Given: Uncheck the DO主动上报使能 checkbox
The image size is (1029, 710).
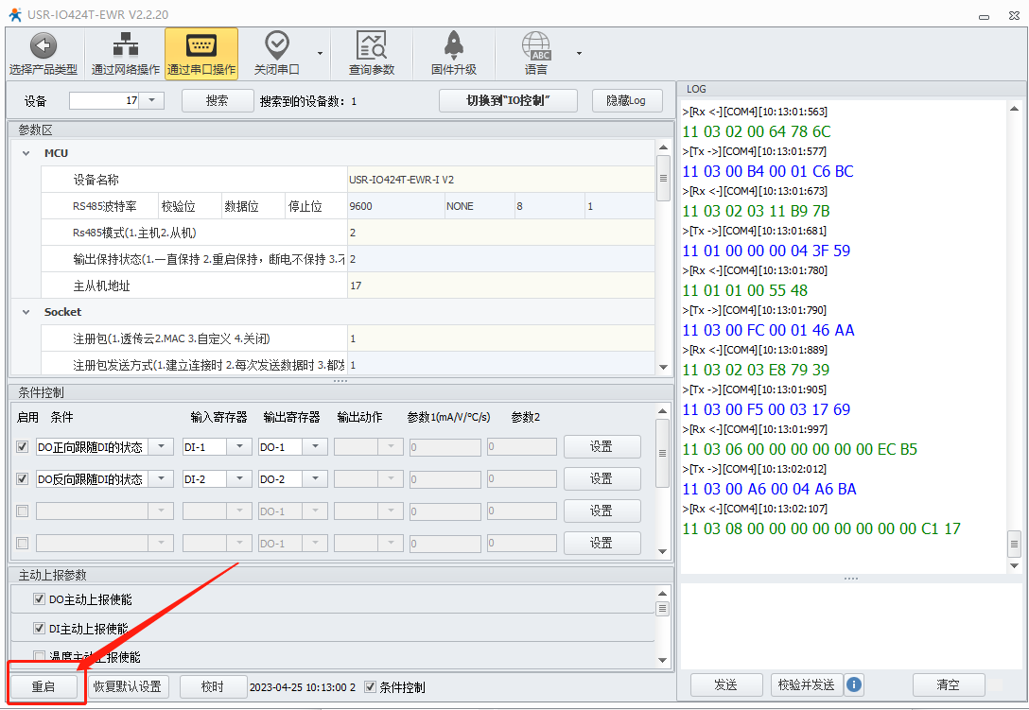Looking at the screenshot, I should pos(40,599).
